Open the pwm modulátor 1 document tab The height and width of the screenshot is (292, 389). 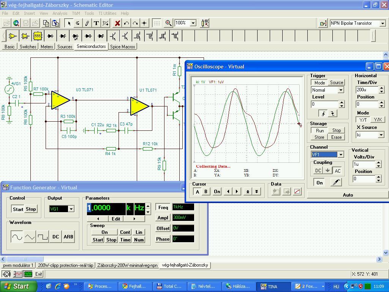click(x=18, y=265)
